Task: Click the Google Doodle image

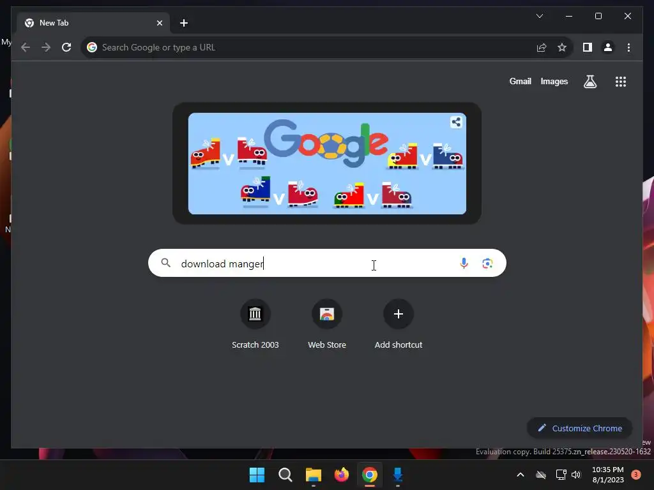Action: (x=327, y=163)
